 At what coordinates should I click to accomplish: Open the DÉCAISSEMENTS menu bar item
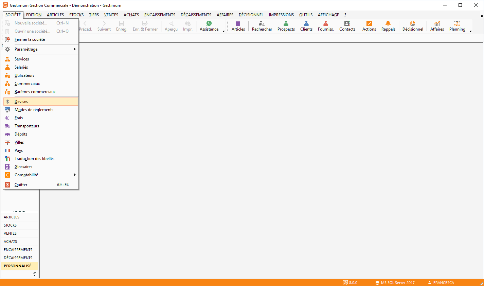pyautogui.click(x=196, y=15)
